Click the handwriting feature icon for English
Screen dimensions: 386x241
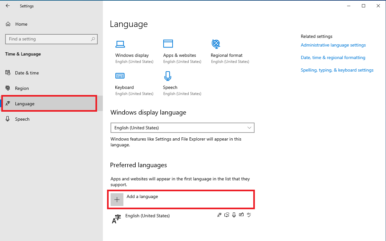tap(241, 215)
